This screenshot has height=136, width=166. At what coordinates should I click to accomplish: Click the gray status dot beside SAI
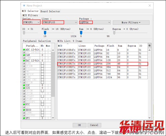[24, 107]
